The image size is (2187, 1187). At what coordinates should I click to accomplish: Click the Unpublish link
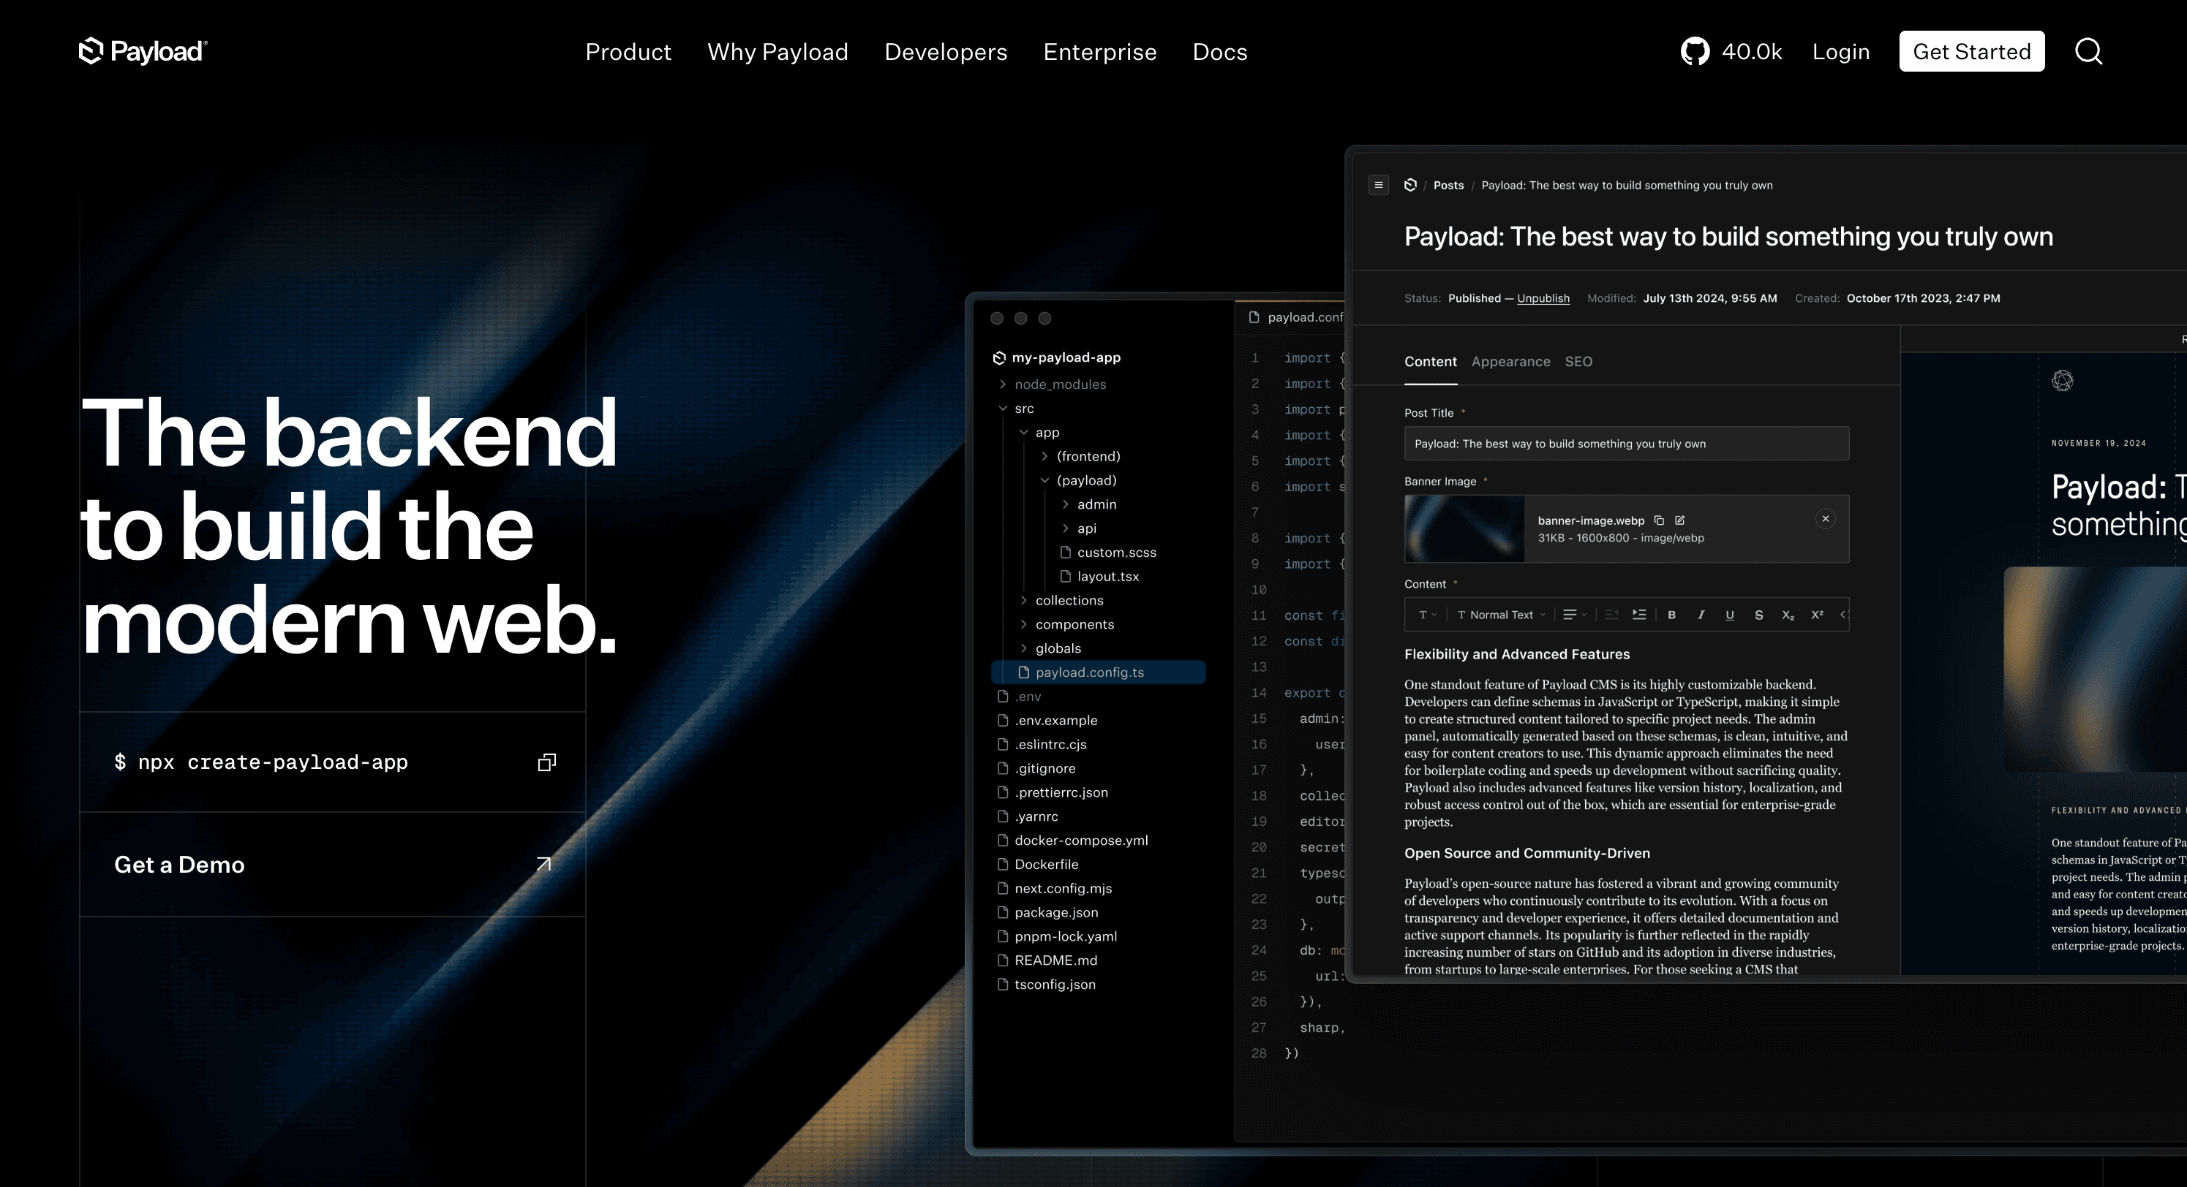1543,297
